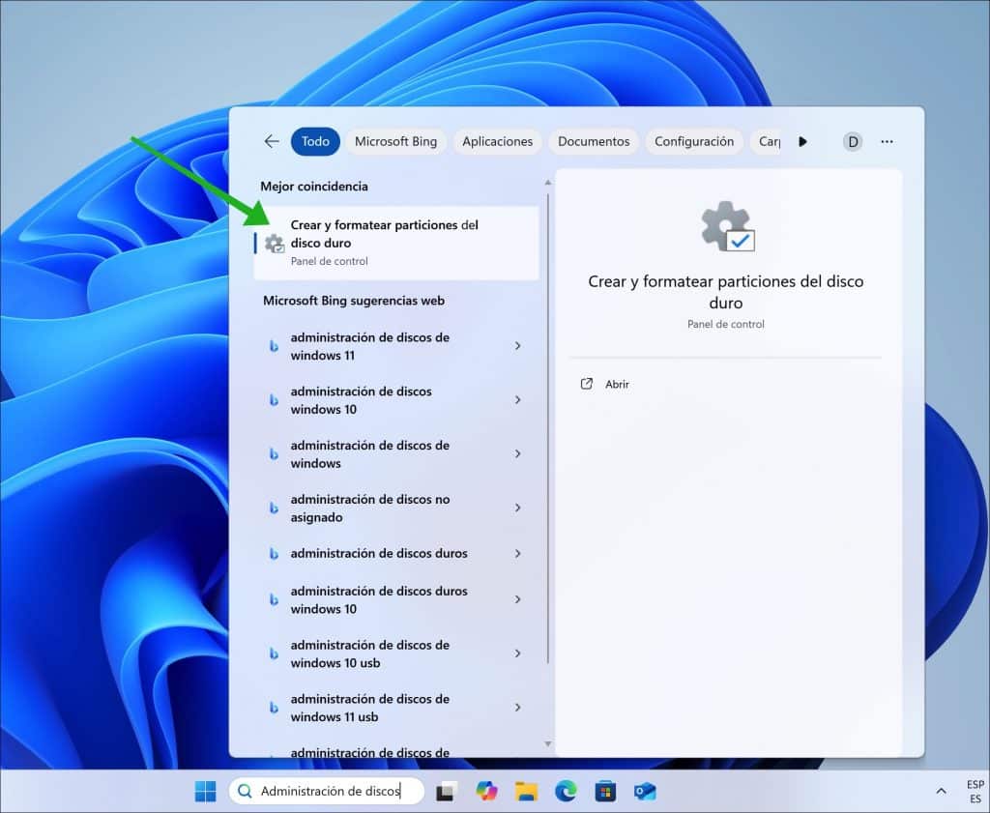Image resolution: width=990 pixels, height=813 pixels.
Task: Go back with the search arrow
Action: coord(272,141)
